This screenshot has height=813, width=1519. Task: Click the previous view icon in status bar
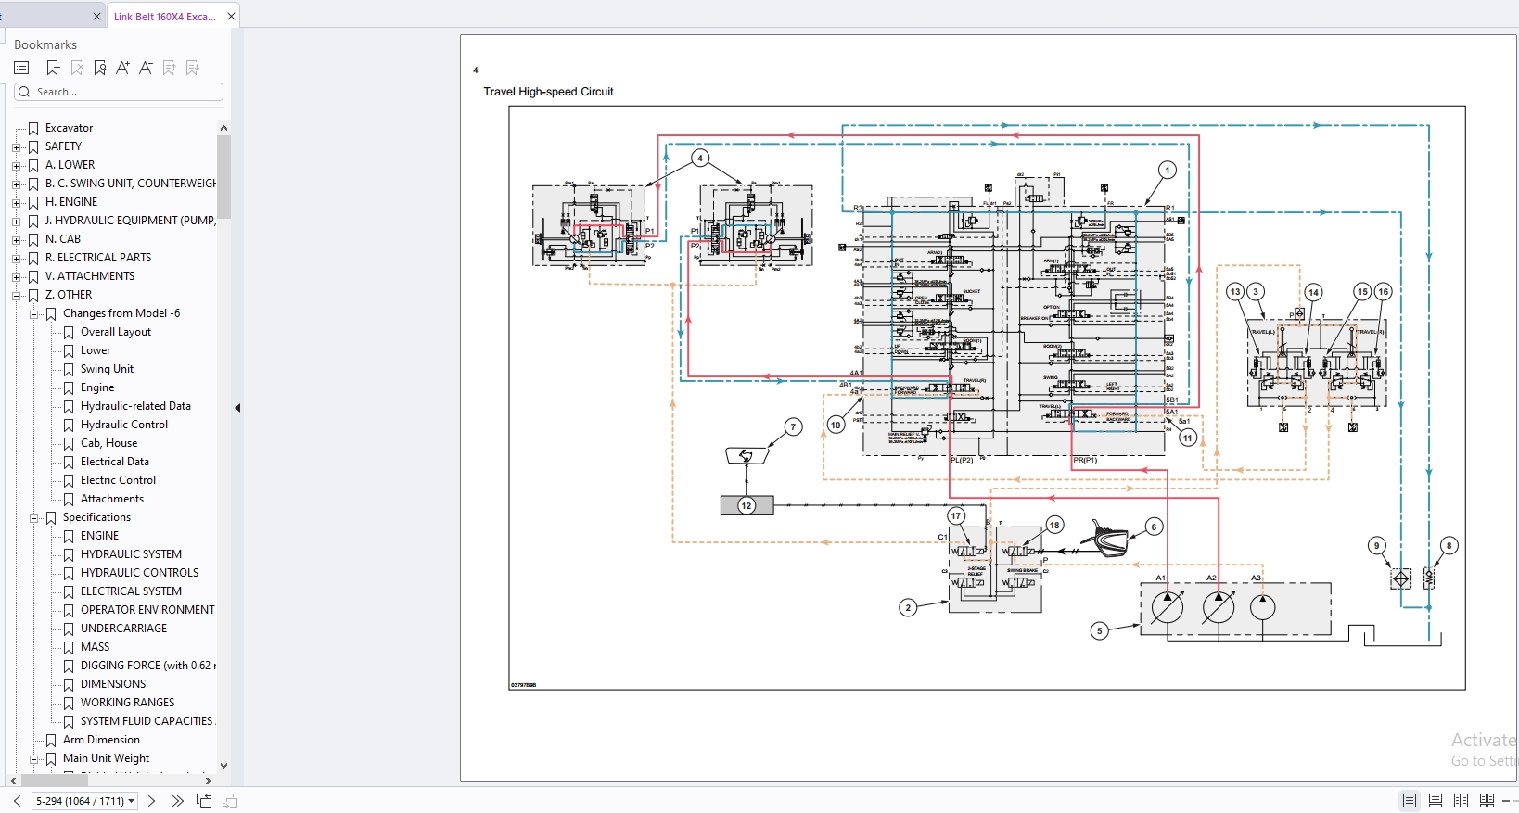pos(204,801)
